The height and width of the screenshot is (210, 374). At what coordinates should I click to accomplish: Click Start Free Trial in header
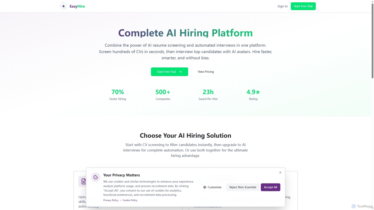pyautogui.click(x=303, y=6)
